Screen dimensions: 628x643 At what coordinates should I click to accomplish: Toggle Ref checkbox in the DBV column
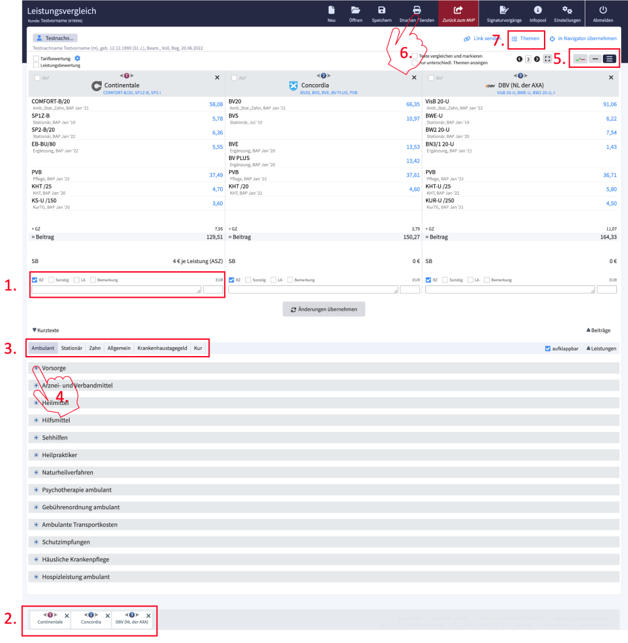click(431, 78)
